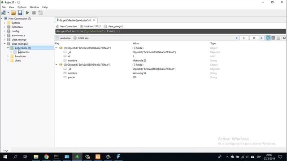This screenshot has height=161, width=287.
Task: Click the productos result label
Action: (x=65, y=38)
